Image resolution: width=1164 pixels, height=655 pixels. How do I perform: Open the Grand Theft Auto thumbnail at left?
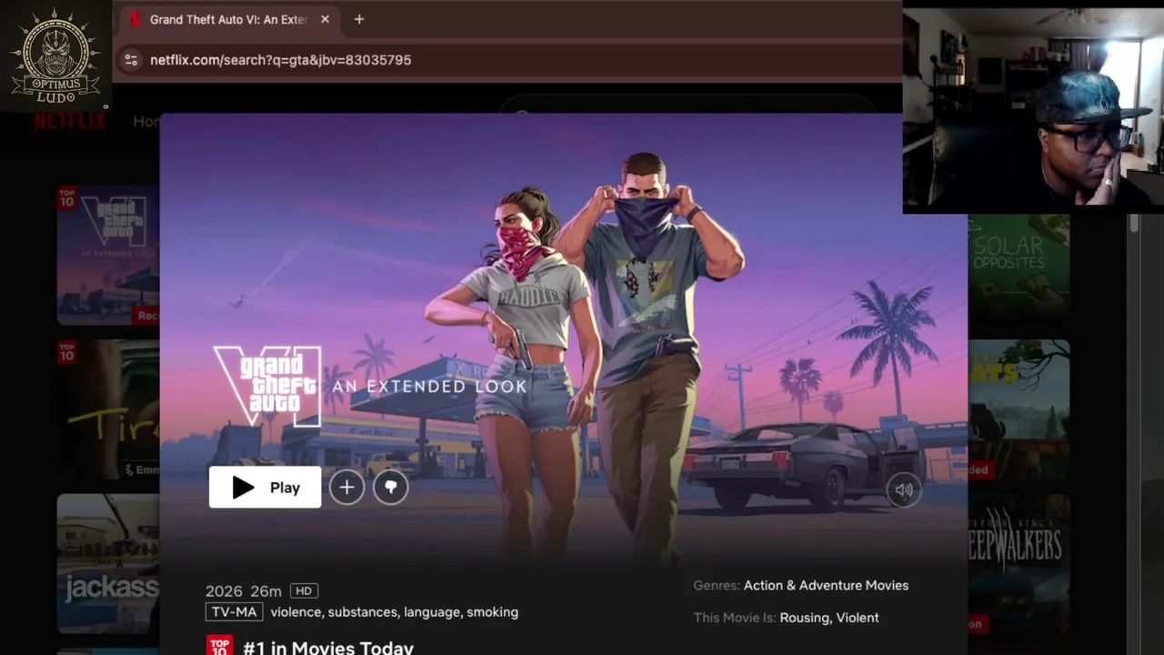tap(108, 256)
